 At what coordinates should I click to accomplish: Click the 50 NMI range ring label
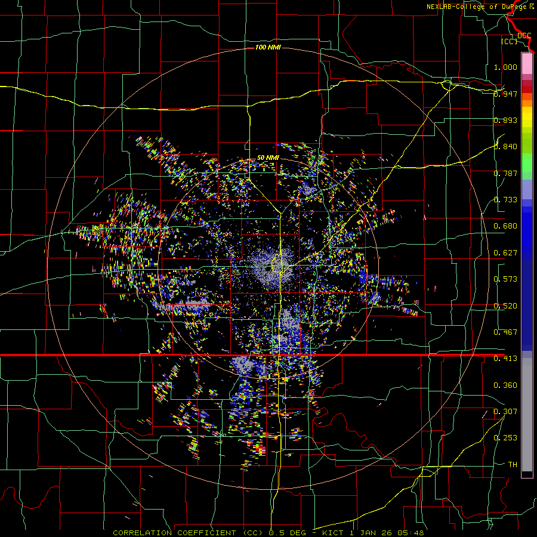(268, 158)
